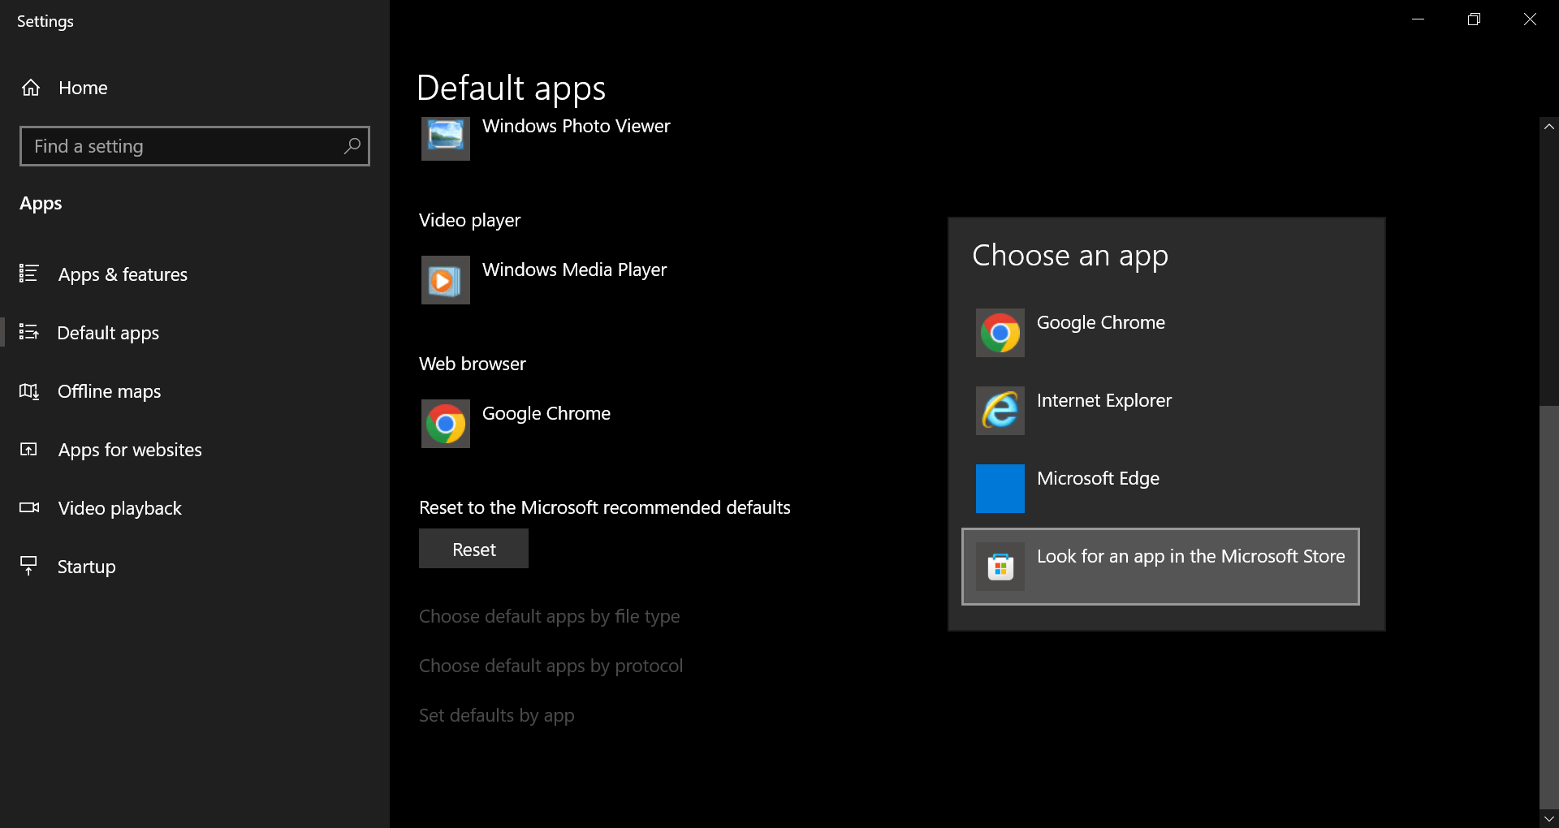The image size is (1559, 828).
Task: Click the scrollbar down arrow
Action: (1549, 819)
